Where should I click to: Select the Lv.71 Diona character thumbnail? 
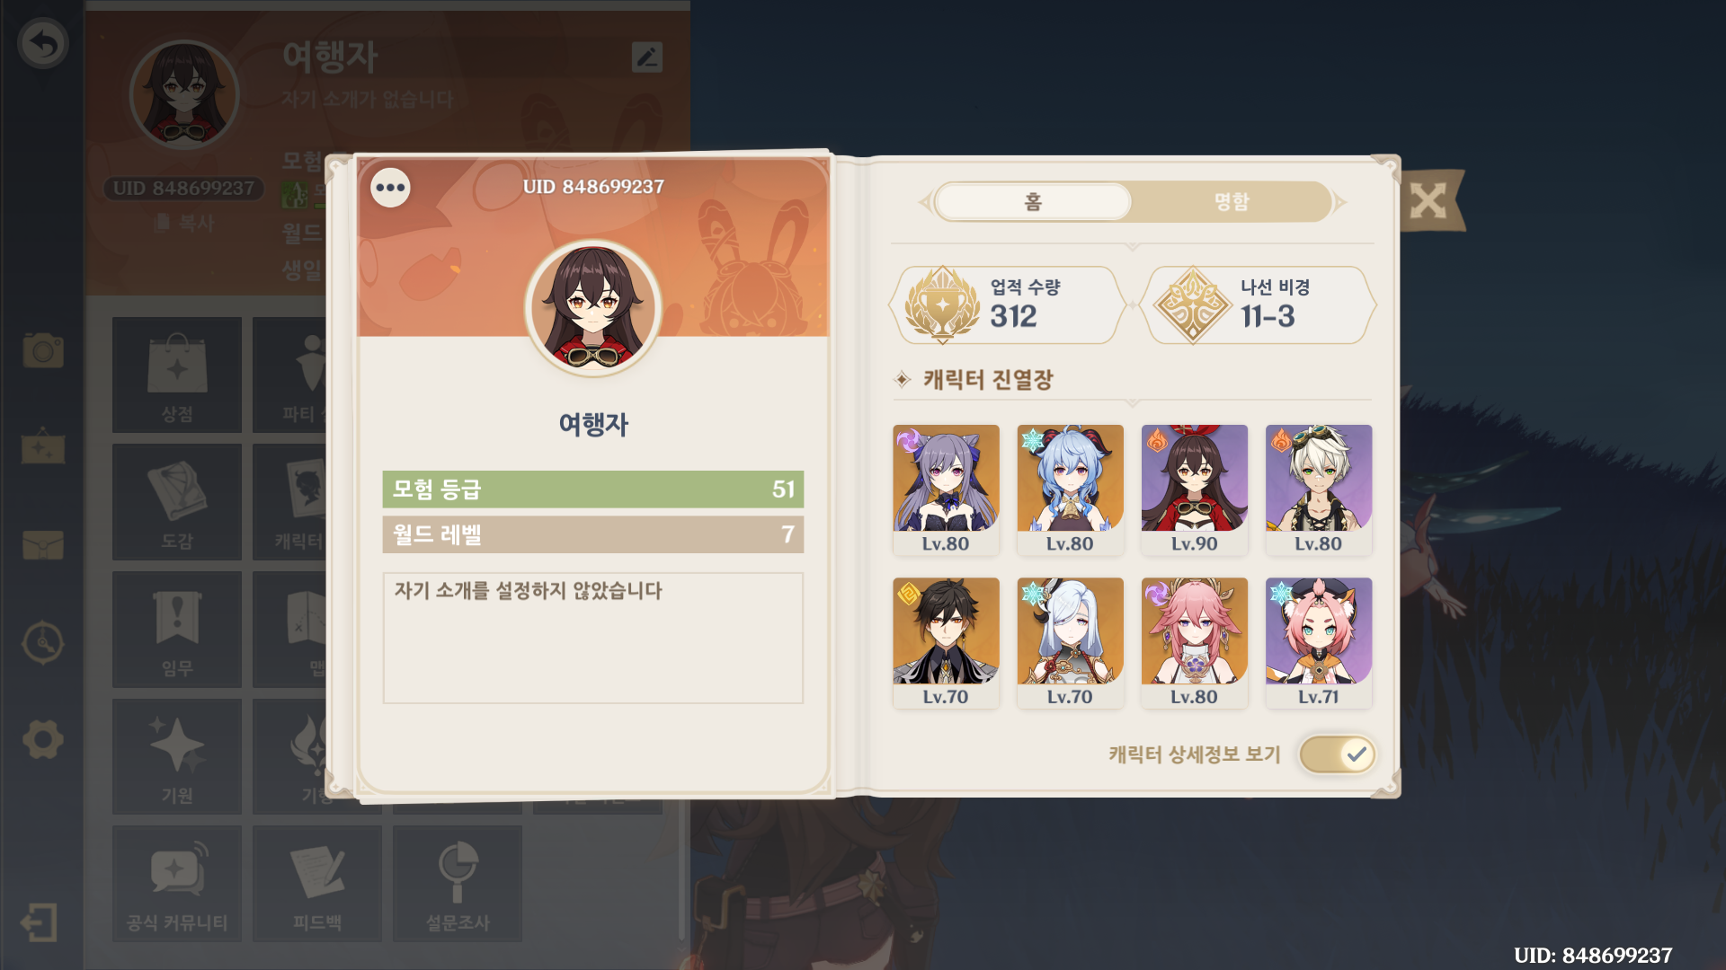1319,643
